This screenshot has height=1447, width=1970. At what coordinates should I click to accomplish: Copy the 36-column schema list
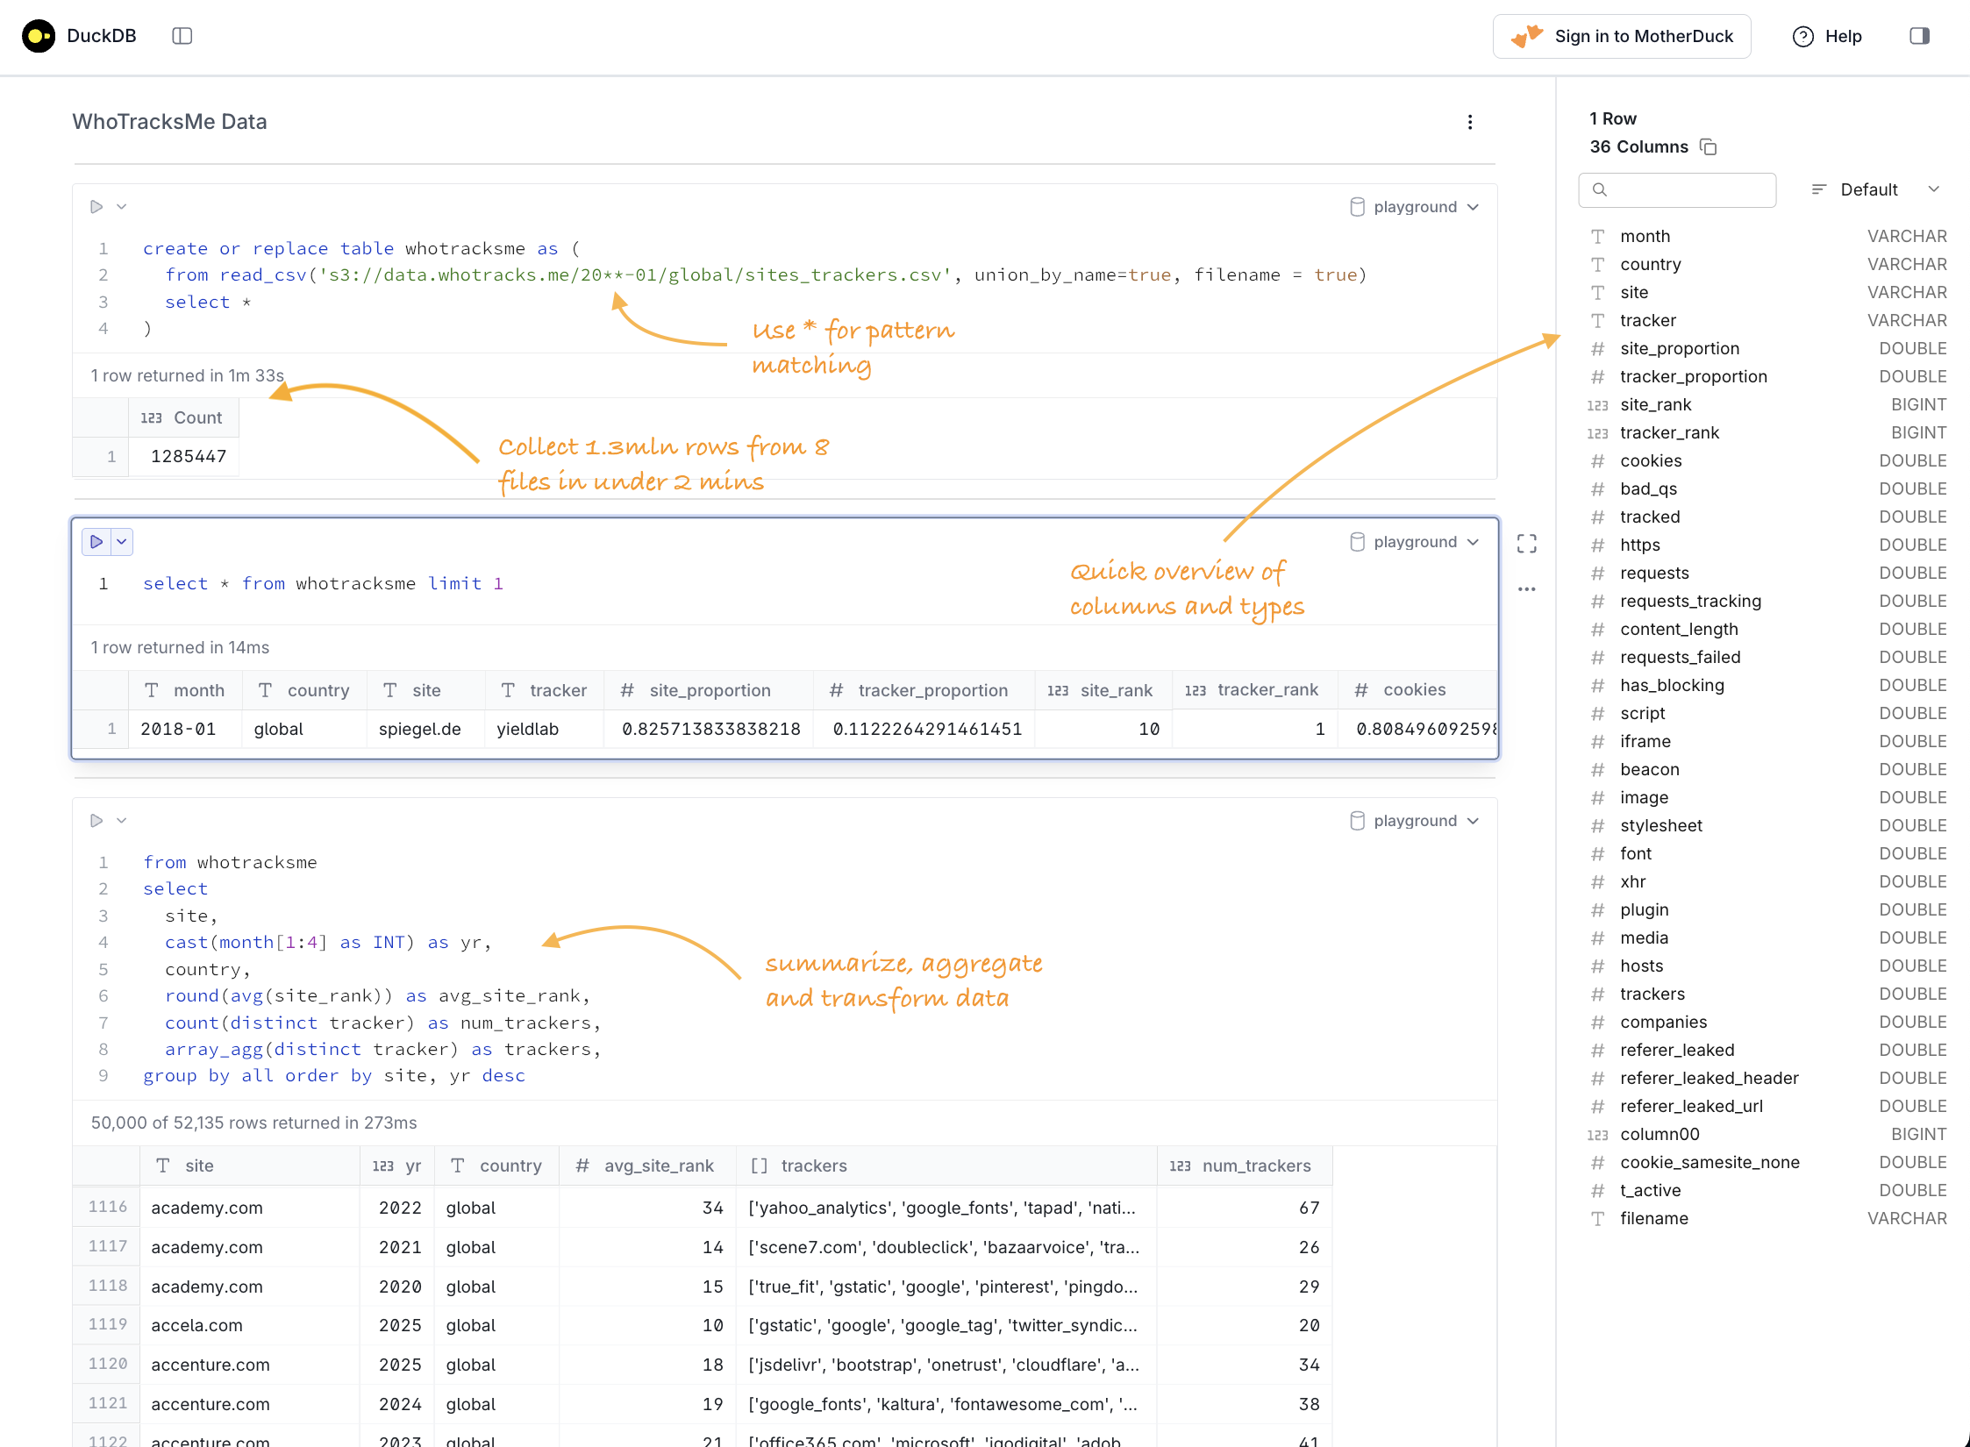coord(1709,146)
